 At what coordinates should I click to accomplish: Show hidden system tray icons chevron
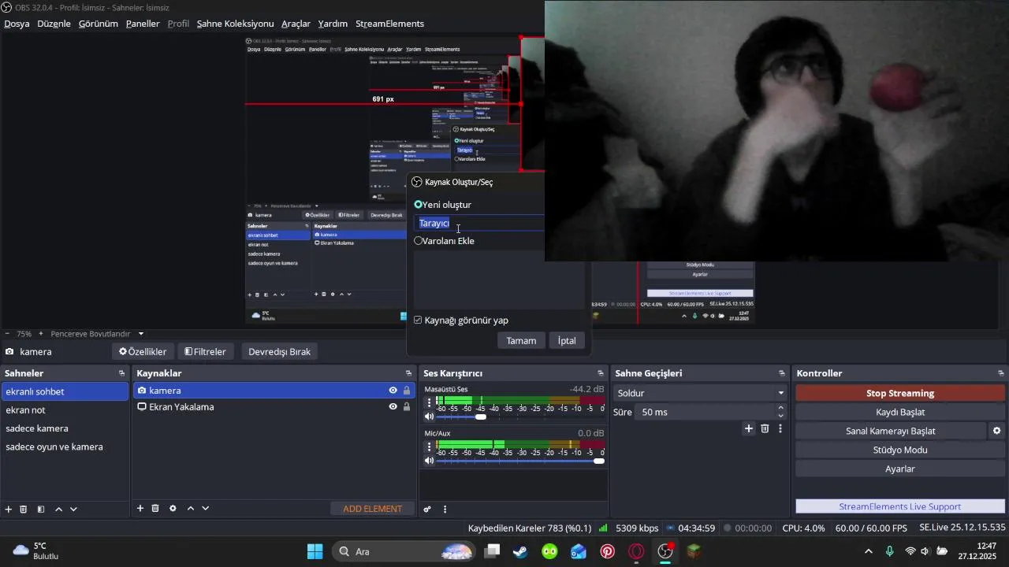[869, 551]
